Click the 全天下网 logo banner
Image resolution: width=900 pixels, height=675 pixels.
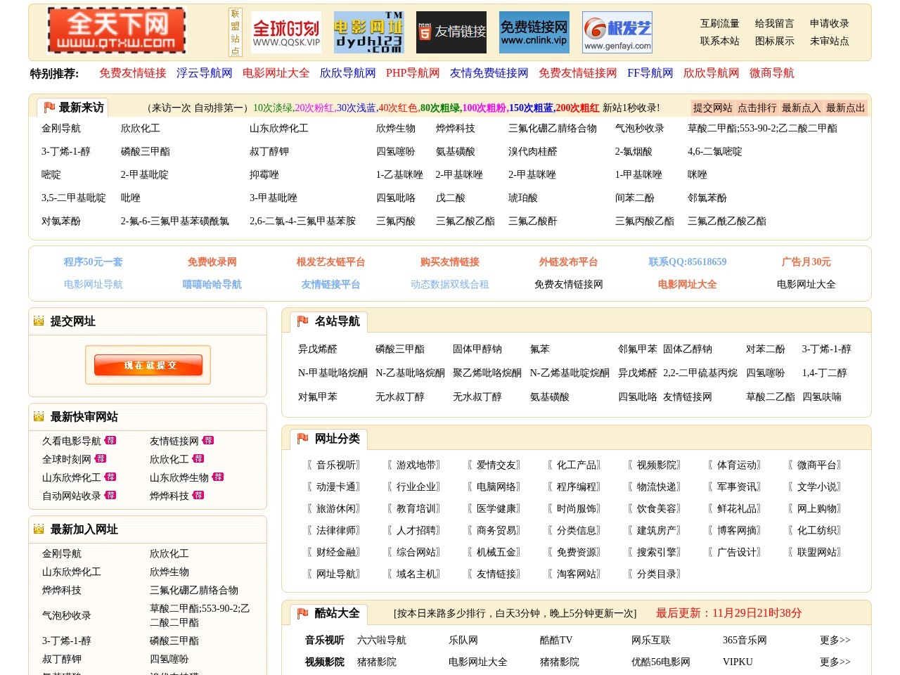(117, 32)
